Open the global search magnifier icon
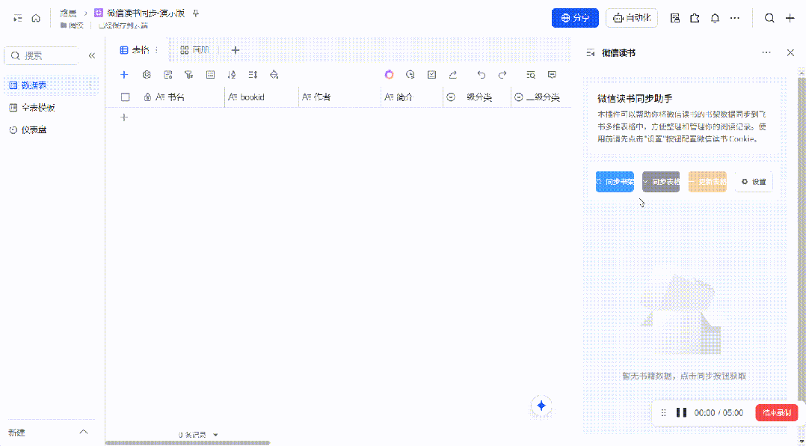This screenshot has width=806, height=446. click(x=769, y=18)
